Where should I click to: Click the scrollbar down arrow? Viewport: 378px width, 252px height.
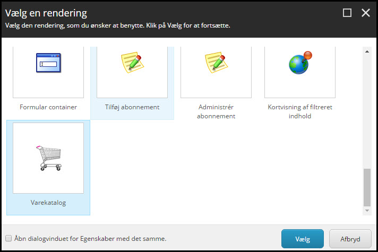(367, 211)
